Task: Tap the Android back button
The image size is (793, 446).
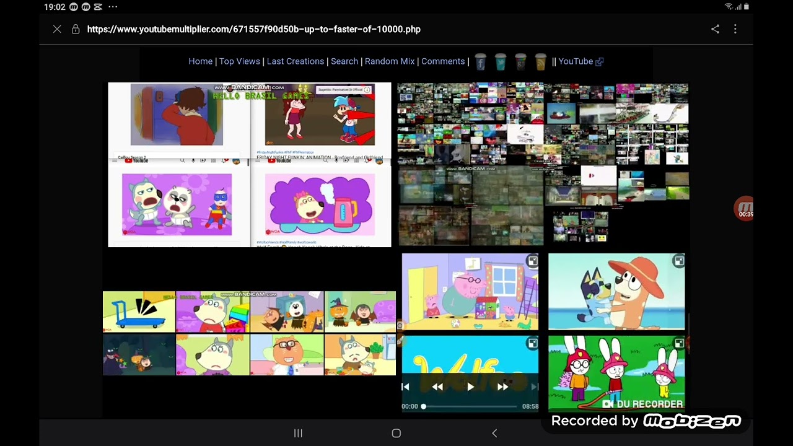Action: coord(494,433)
